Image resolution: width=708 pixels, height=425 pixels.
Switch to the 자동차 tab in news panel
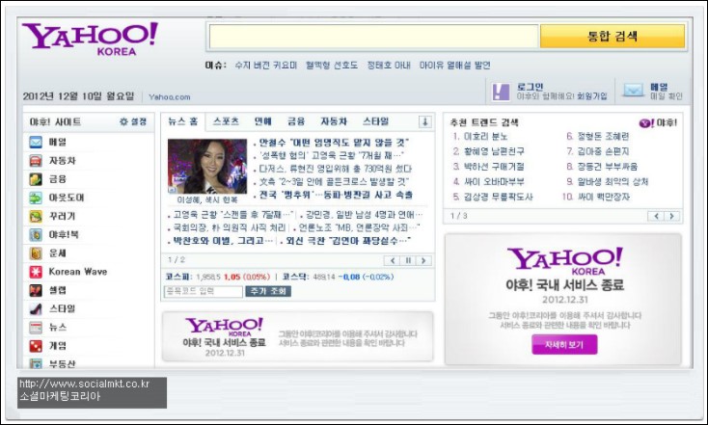(x=334, y=121)
